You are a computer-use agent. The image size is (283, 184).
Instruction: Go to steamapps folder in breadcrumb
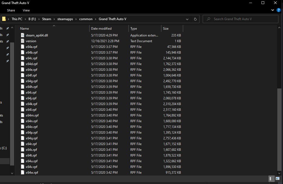click(65, 19)
